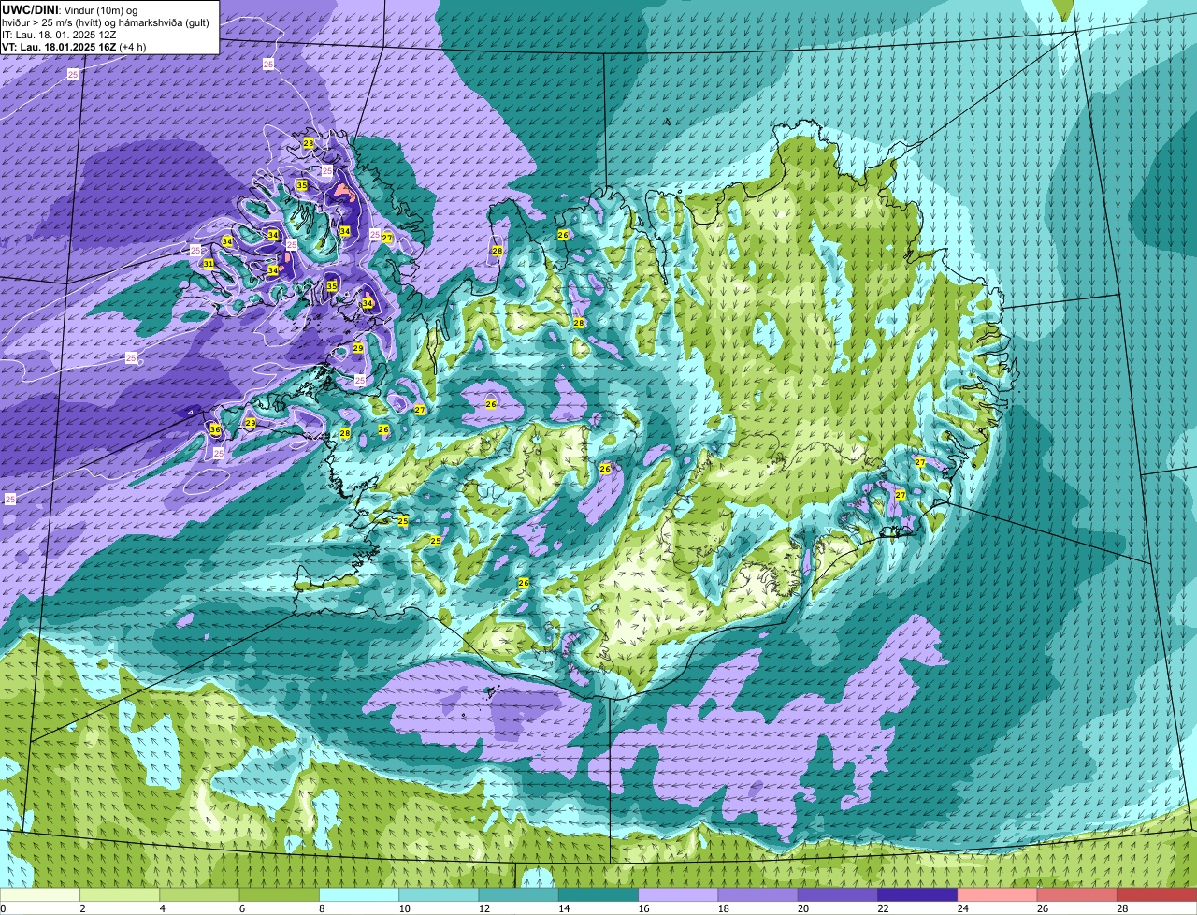1197x915 pixels.
Task: Click the pink 24–26 m/s legend swatch
Action: [x=996, y=894]
